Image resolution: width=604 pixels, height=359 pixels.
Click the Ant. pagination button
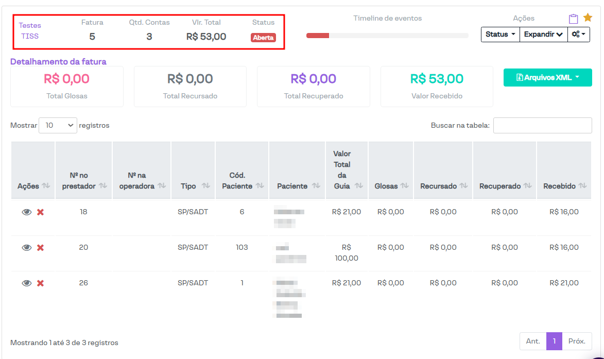533,341
